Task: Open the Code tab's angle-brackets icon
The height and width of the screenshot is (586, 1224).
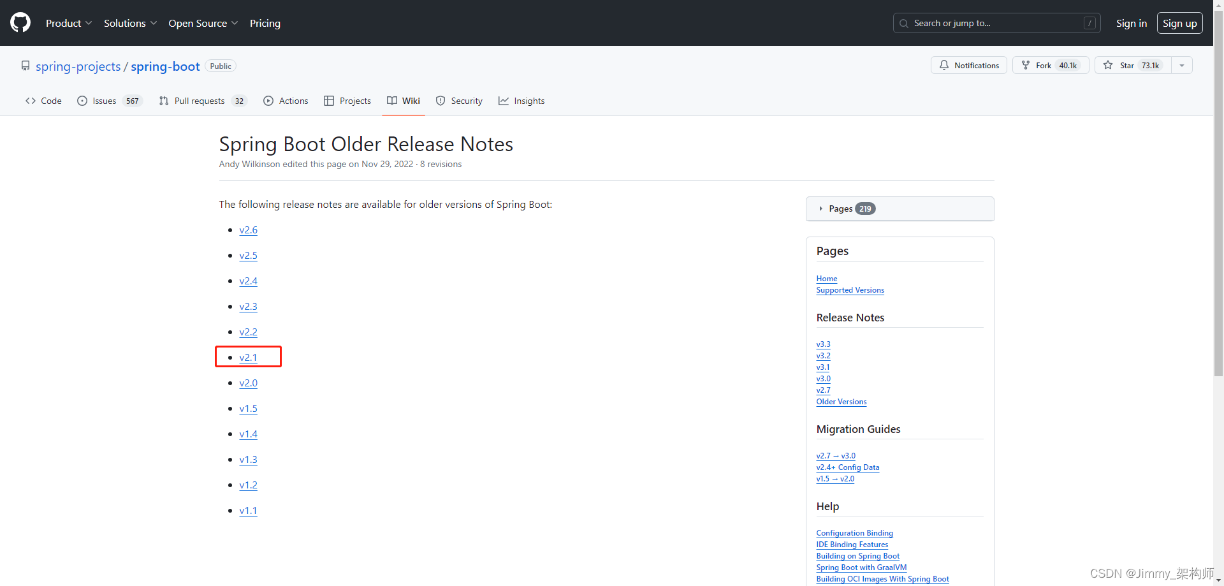Action: [x=30, y=101]
